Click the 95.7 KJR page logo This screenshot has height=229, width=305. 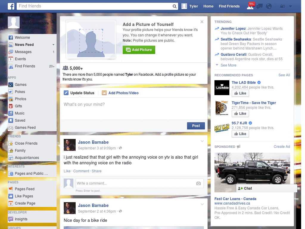(222, 128)
